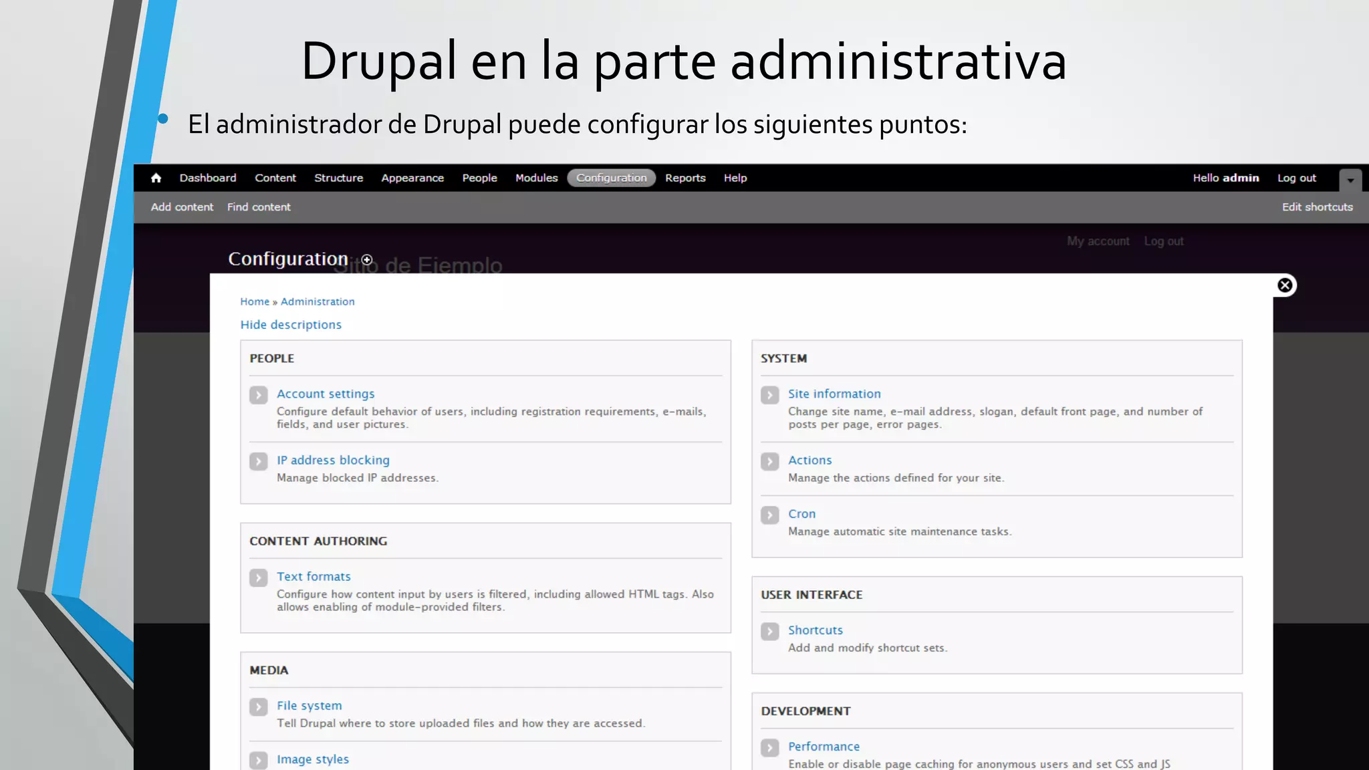Open the Actions configuration link
Image resolution: width=1369 pixels, height=770 pixels.
pos(810,460)
